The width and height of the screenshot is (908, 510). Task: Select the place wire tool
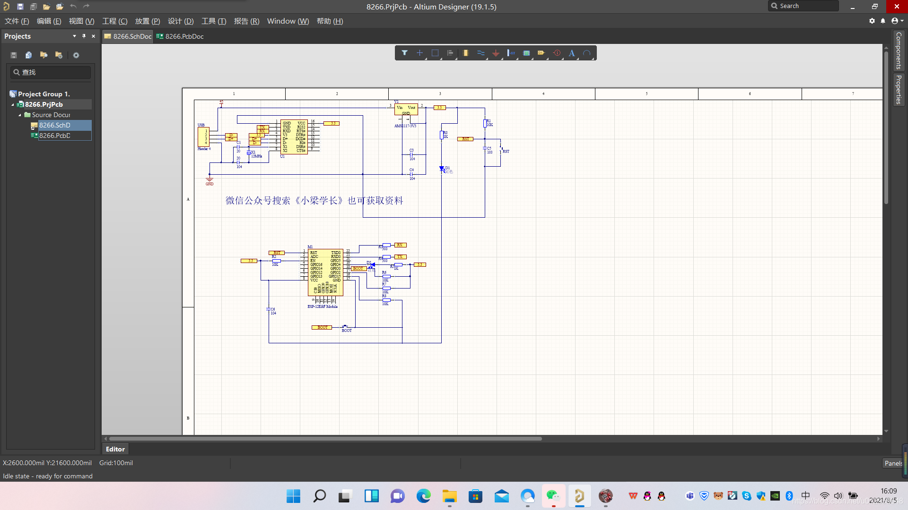[481, 53]
